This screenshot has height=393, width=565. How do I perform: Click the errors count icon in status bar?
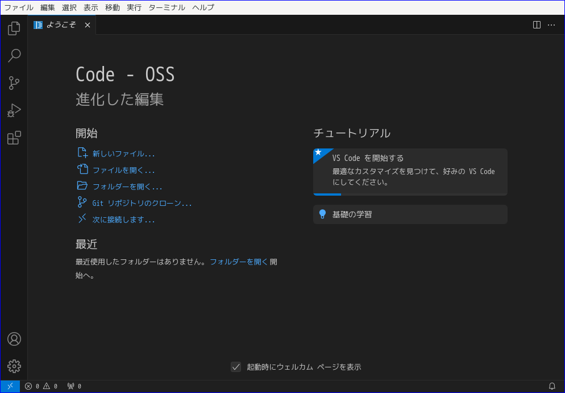point(28,386)
